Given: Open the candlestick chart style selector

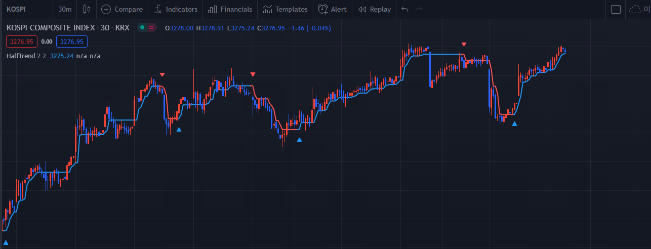Looking at the screenshot, I should [87, 9].
